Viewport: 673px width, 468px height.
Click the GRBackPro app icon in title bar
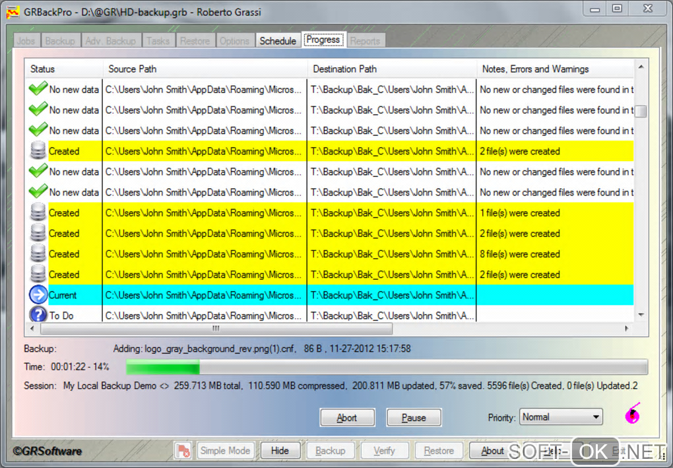tap(13, 13)
